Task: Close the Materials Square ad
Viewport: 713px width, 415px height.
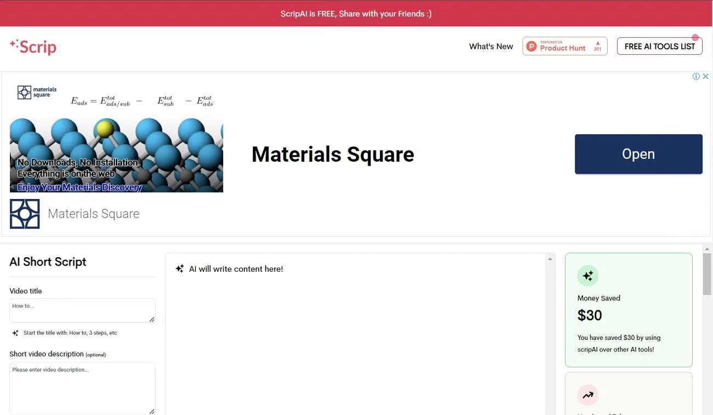Action: 705,76
